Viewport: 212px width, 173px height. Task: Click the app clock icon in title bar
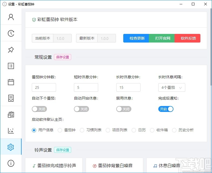[x=5, y=4]
